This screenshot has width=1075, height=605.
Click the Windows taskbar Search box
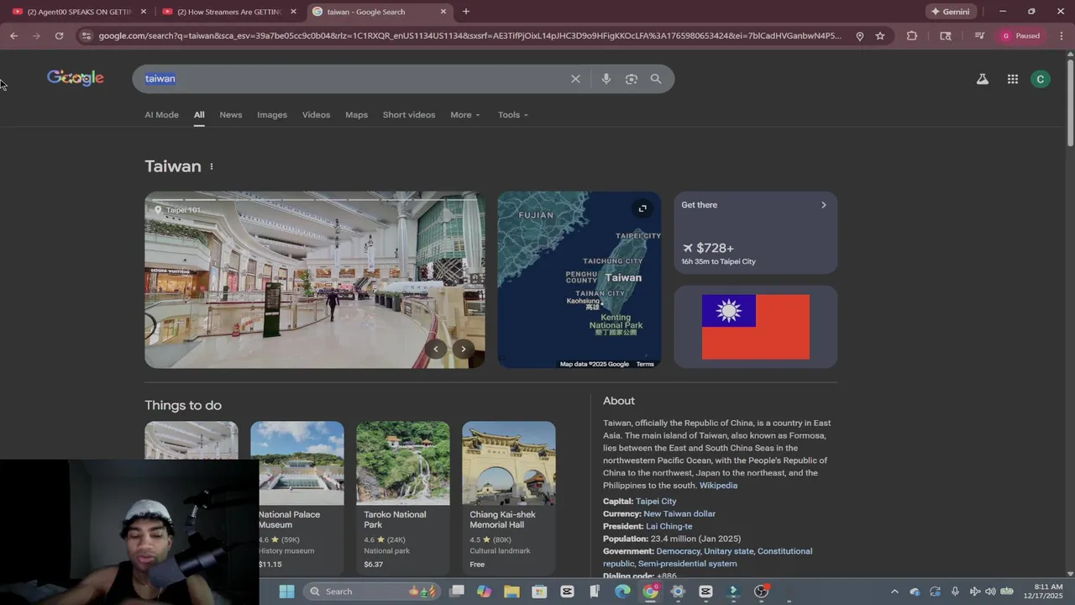[371, 592]
